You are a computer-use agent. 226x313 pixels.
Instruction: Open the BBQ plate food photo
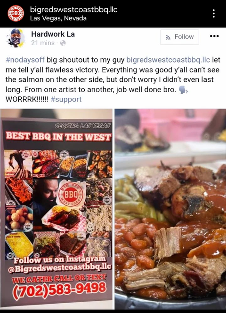(170, 209)
